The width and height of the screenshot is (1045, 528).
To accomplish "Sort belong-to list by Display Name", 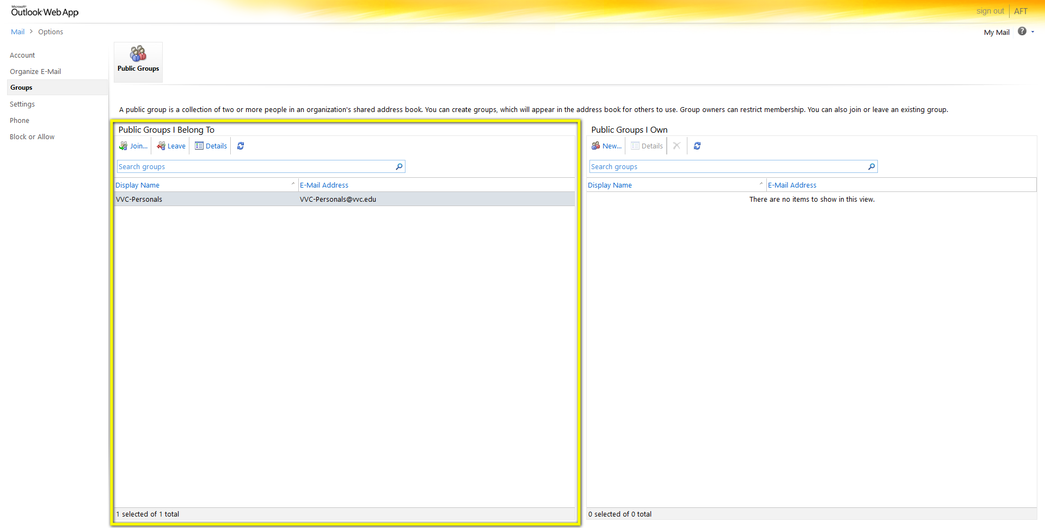I will (x=137, y=185).
